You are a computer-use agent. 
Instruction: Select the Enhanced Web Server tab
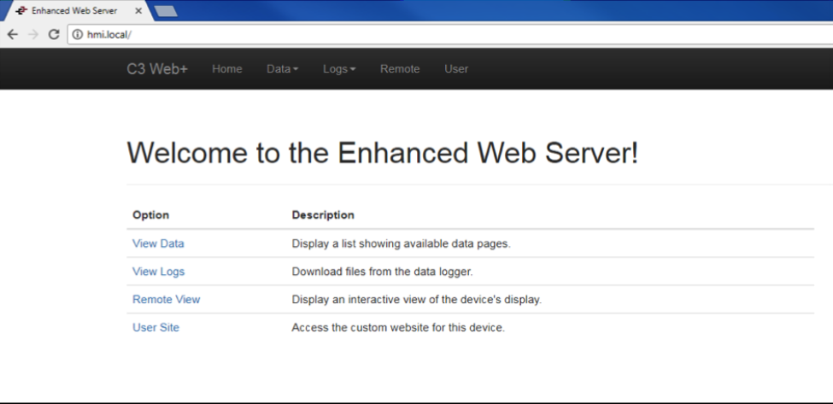pos(77,10)
